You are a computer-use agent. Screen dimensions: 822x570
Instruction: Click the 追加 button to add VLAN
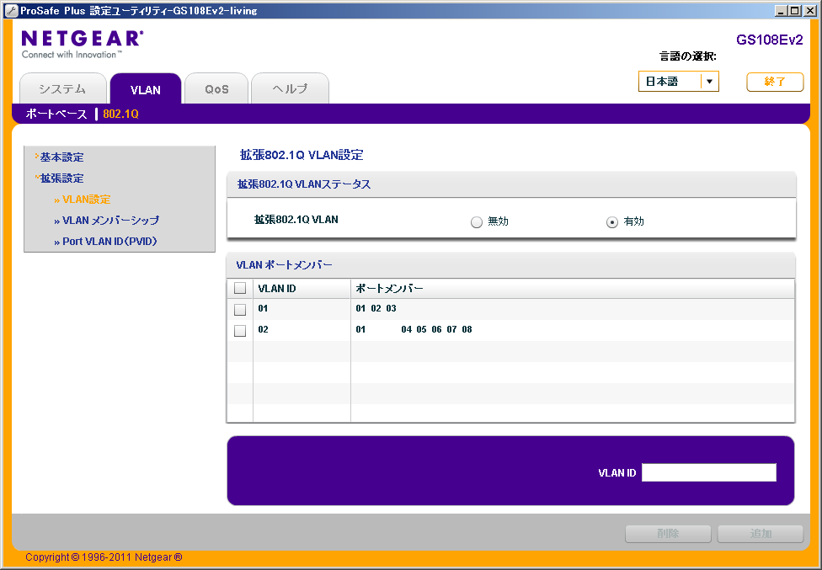pyautogui.click(x=759, y=533)
